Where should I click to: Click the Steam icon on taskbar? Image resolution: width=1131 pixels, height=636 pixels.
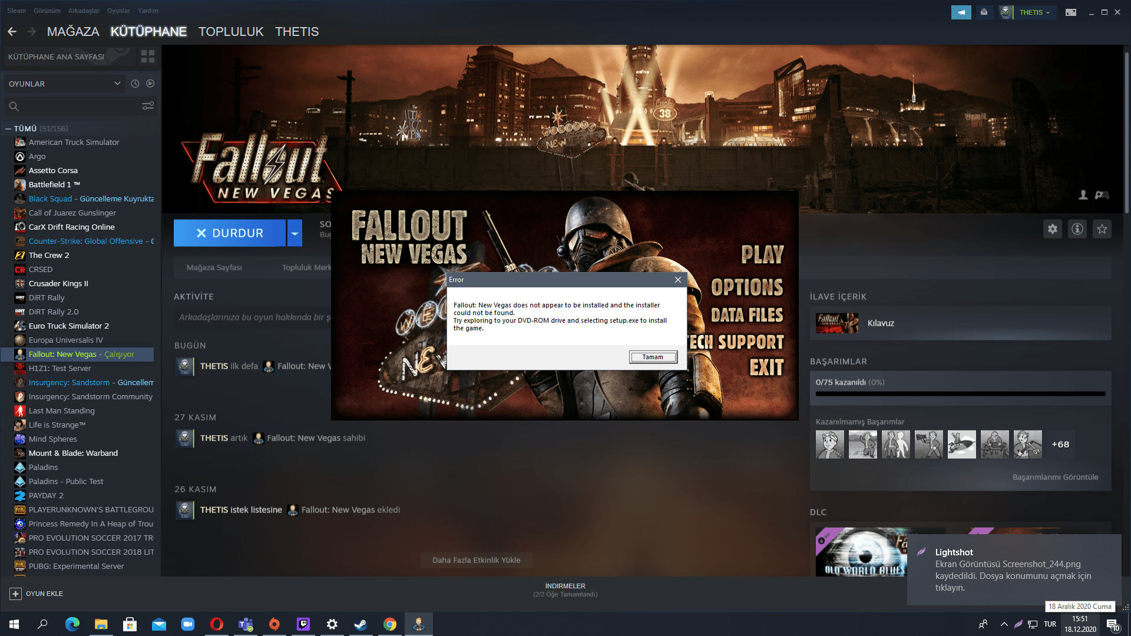pos(361,624)
